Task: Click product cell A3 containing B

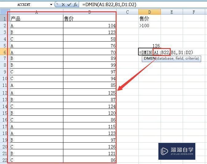Action: pyautogui.click(x=37, y=32)
